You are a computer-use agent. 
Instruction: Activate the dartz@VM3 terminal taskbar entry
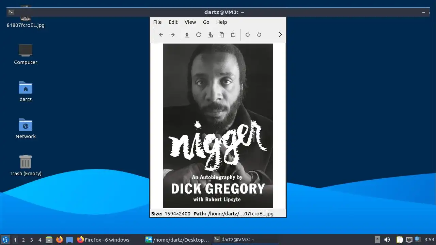click(x=245, y=240)
